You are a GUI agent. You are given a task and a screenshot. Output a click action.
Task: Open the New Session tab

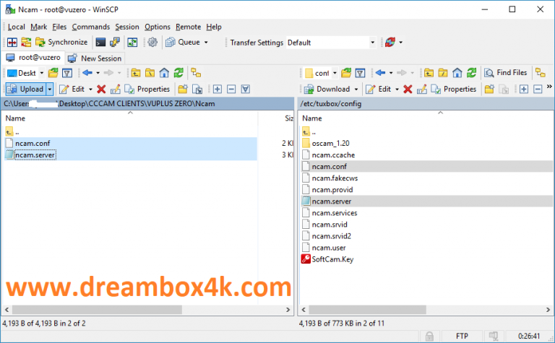tap(95, 58)
